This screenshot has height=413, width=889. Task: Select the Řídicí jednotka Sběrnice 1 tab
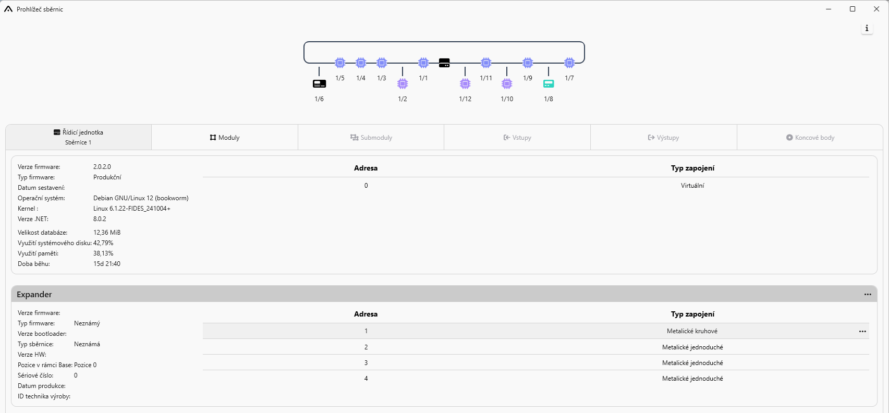(79, 137)
